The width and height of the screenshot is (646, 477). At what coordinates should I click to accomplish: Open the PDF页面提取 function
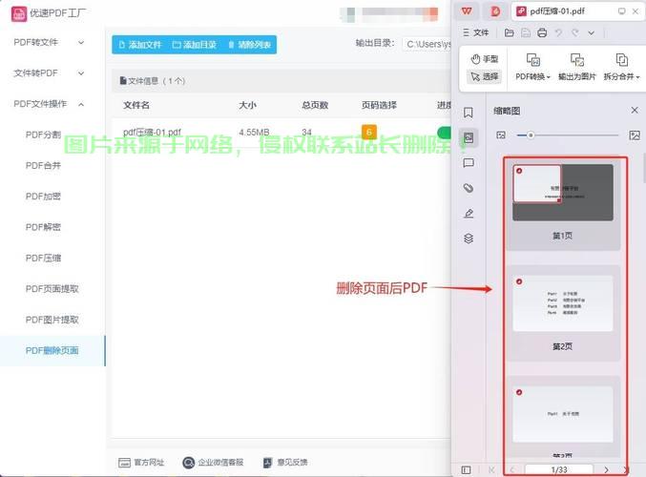point(52,289)
